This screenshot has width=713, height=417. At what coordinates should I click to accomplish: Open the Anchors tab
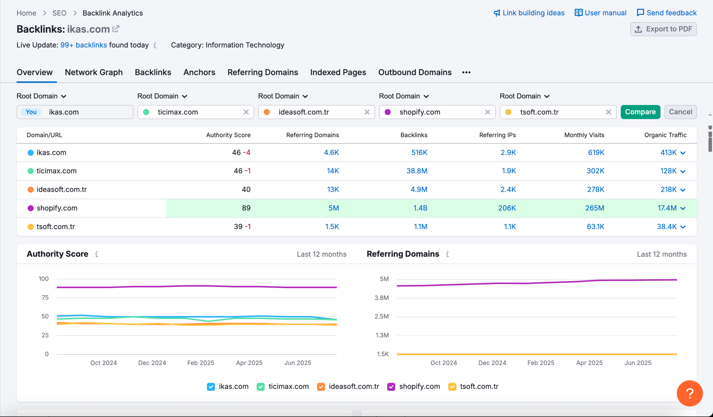199,72
